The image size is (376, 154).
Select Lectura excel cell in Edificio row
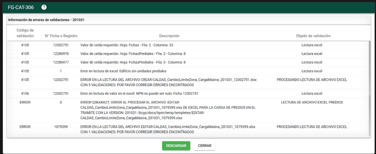point(312,71)
